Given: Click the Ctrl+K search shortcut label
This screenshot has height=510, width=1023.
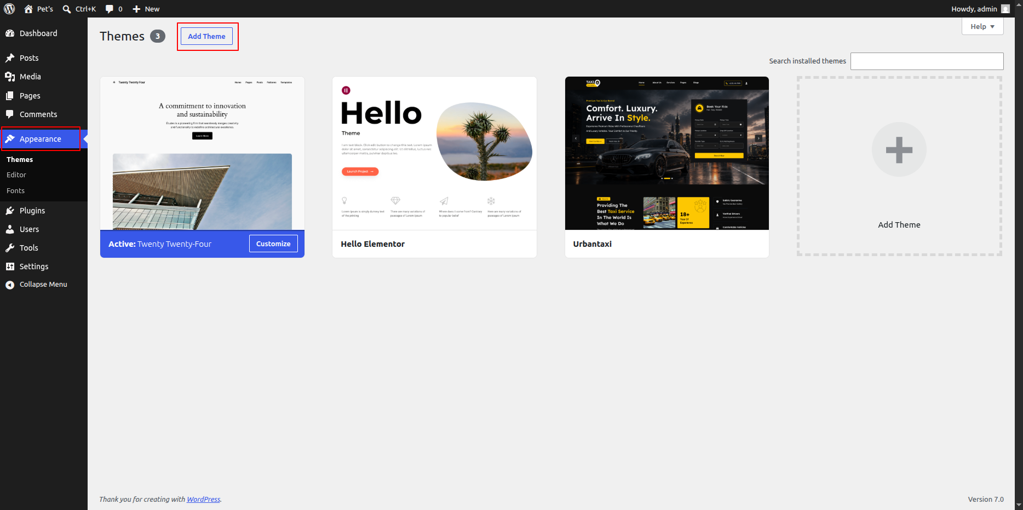Looking at the screenshot, I should pos(85,9).
